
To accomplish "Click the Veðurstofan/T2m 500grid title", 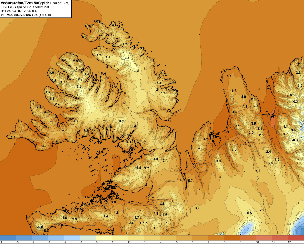I will coord(25,3).
